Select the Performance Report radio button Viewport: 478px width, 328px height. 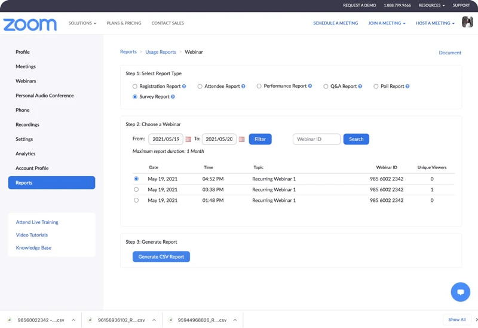(259, 86)
